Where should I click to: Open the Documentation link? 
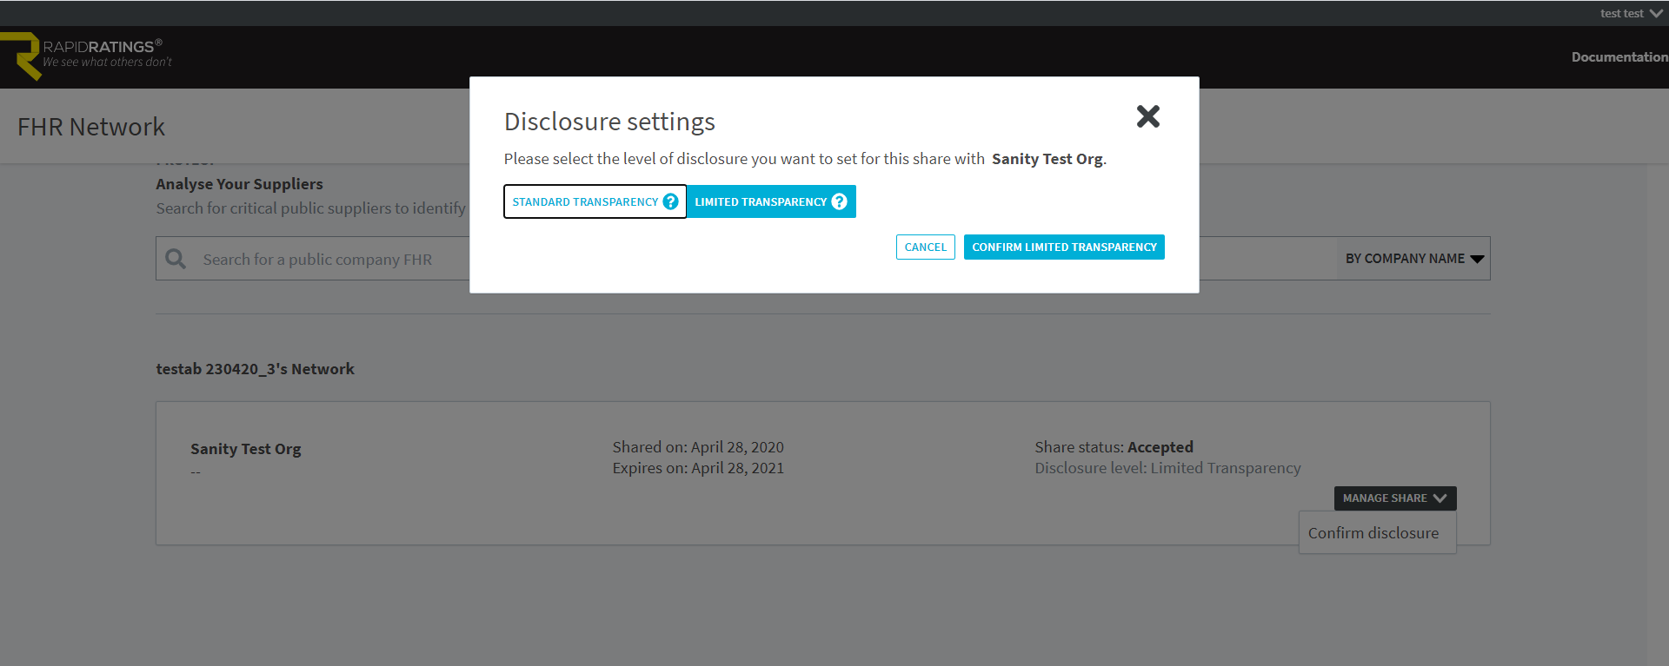(1619, 57)
